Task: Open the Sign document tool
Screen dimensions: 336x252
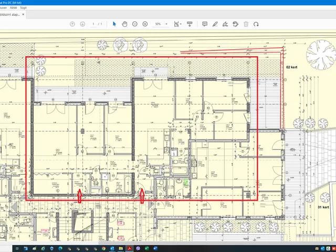Action: [x=225, y=24]
